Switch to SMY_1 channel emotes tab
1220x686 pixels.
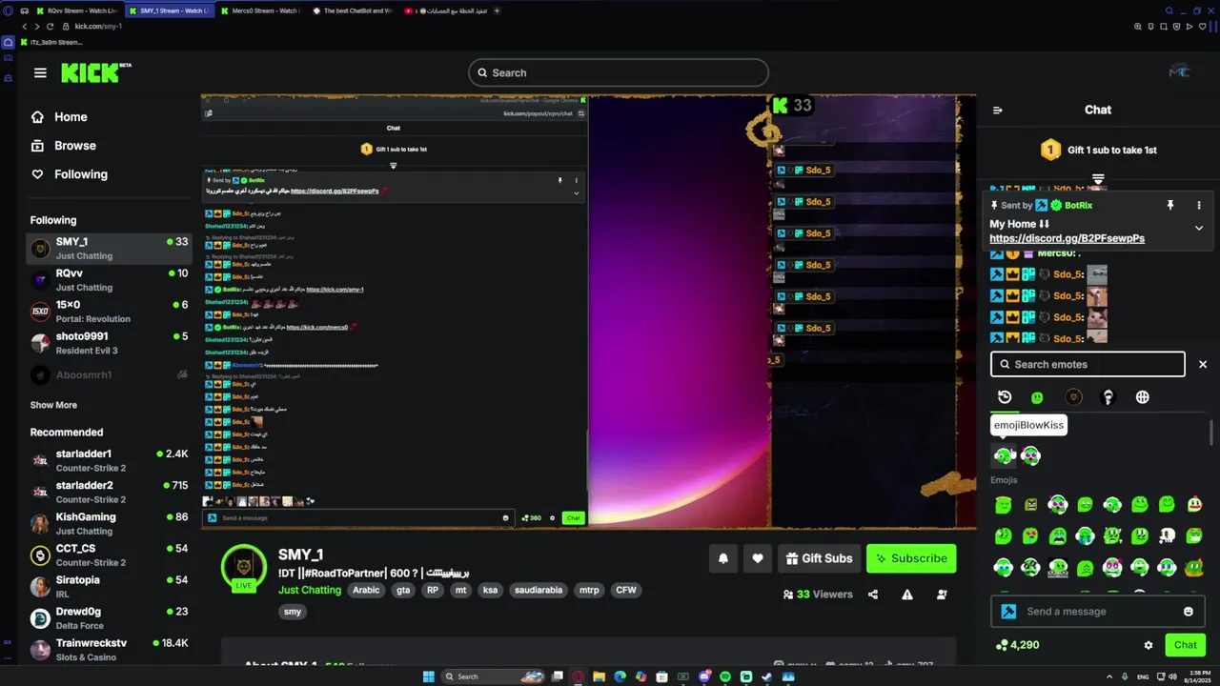1073,397
